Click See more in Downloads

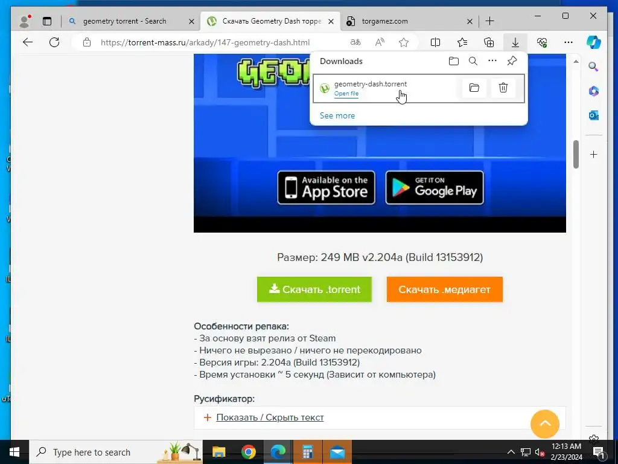coord(337,115)
